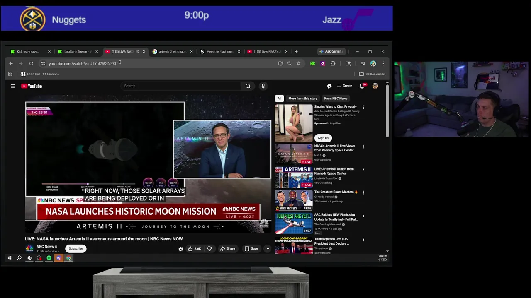Open the Chrome three-dot menu
Viewport: 531px width, 298px height.
tap(383, 63)
